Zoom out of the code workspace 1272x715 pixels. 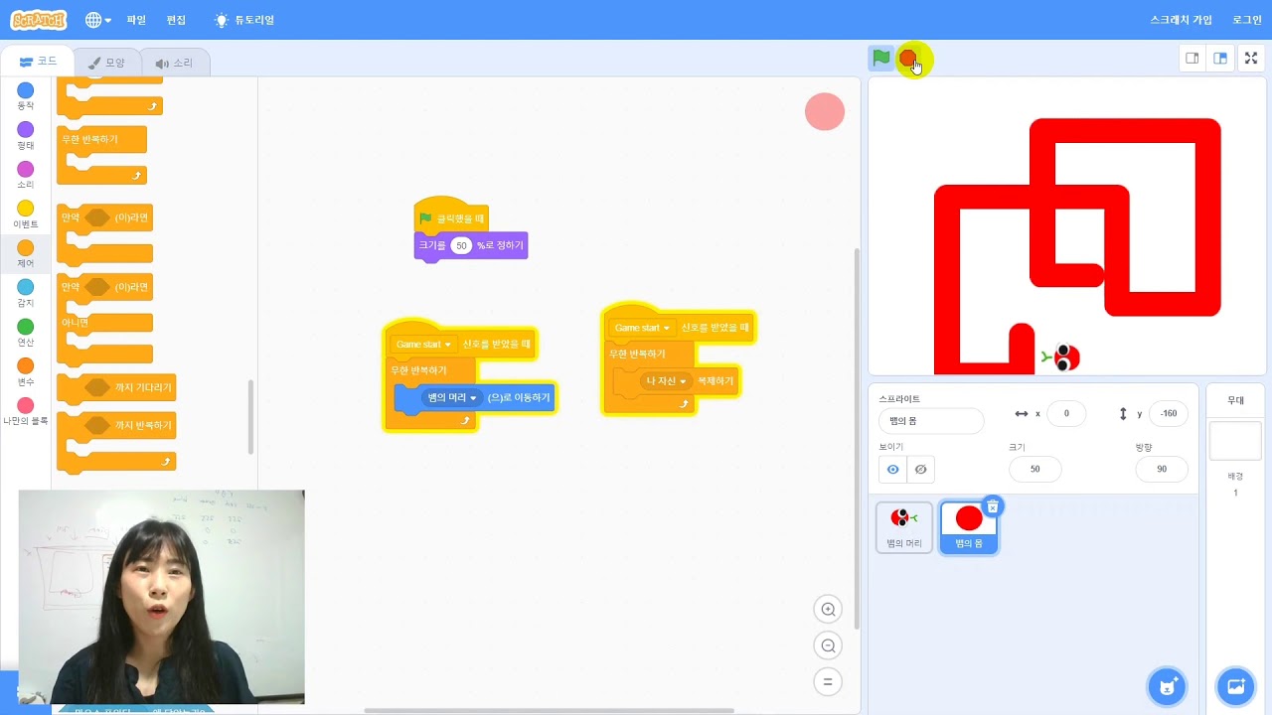tap(828, 645)
